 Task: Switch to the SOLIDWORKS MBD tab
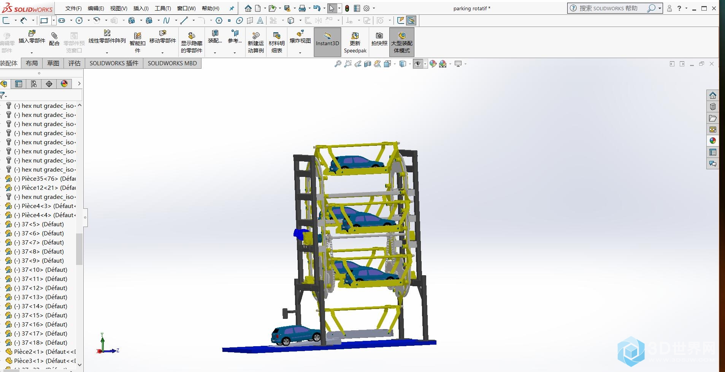click(172, 63)
